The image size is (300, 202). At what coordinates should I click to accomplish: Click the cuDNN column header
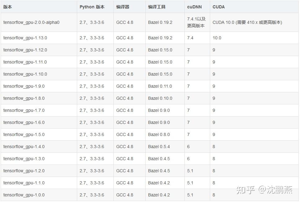(194, 7)
